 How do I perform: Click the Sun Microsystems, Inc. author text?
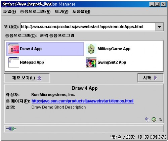[x=53, y=95]
